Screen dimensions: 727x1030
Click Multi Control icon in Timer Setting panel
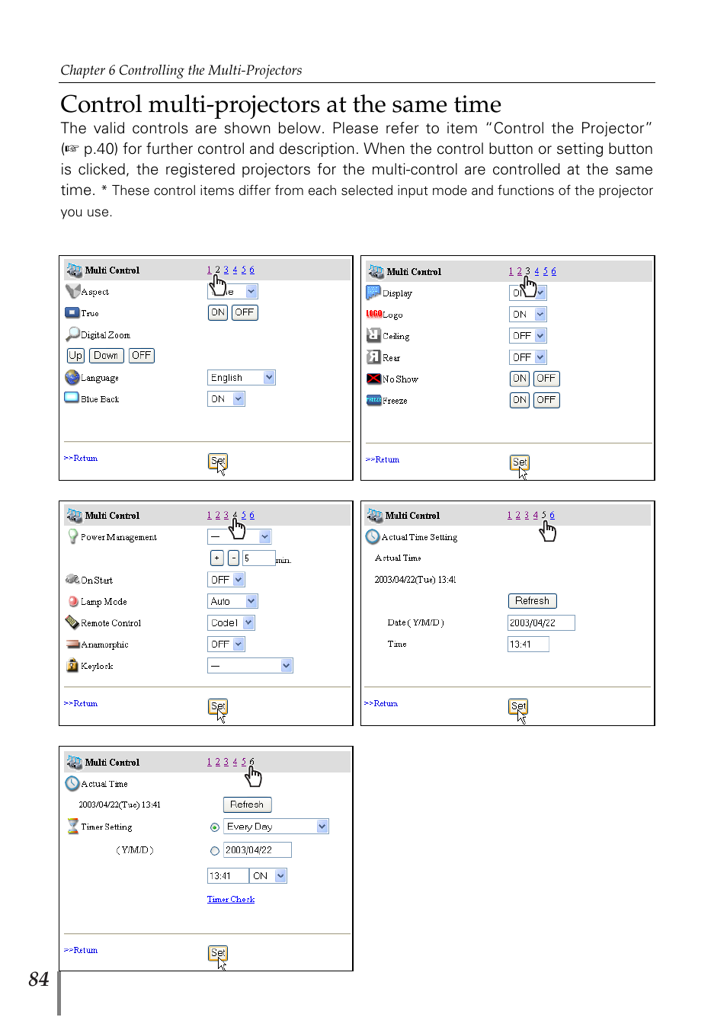point(74,762)
